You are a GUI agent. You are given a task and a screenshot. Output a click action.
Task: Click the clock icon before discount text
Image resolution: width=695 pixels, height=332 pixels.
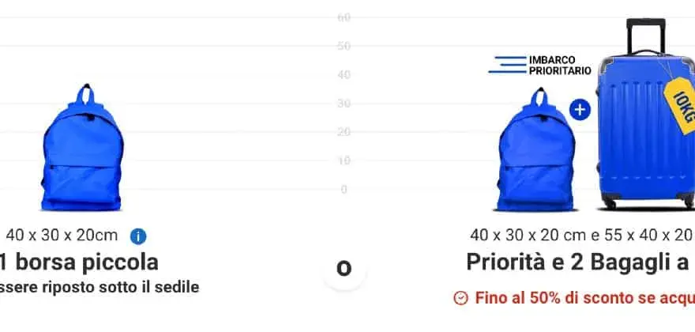click(x=461, y=298)
